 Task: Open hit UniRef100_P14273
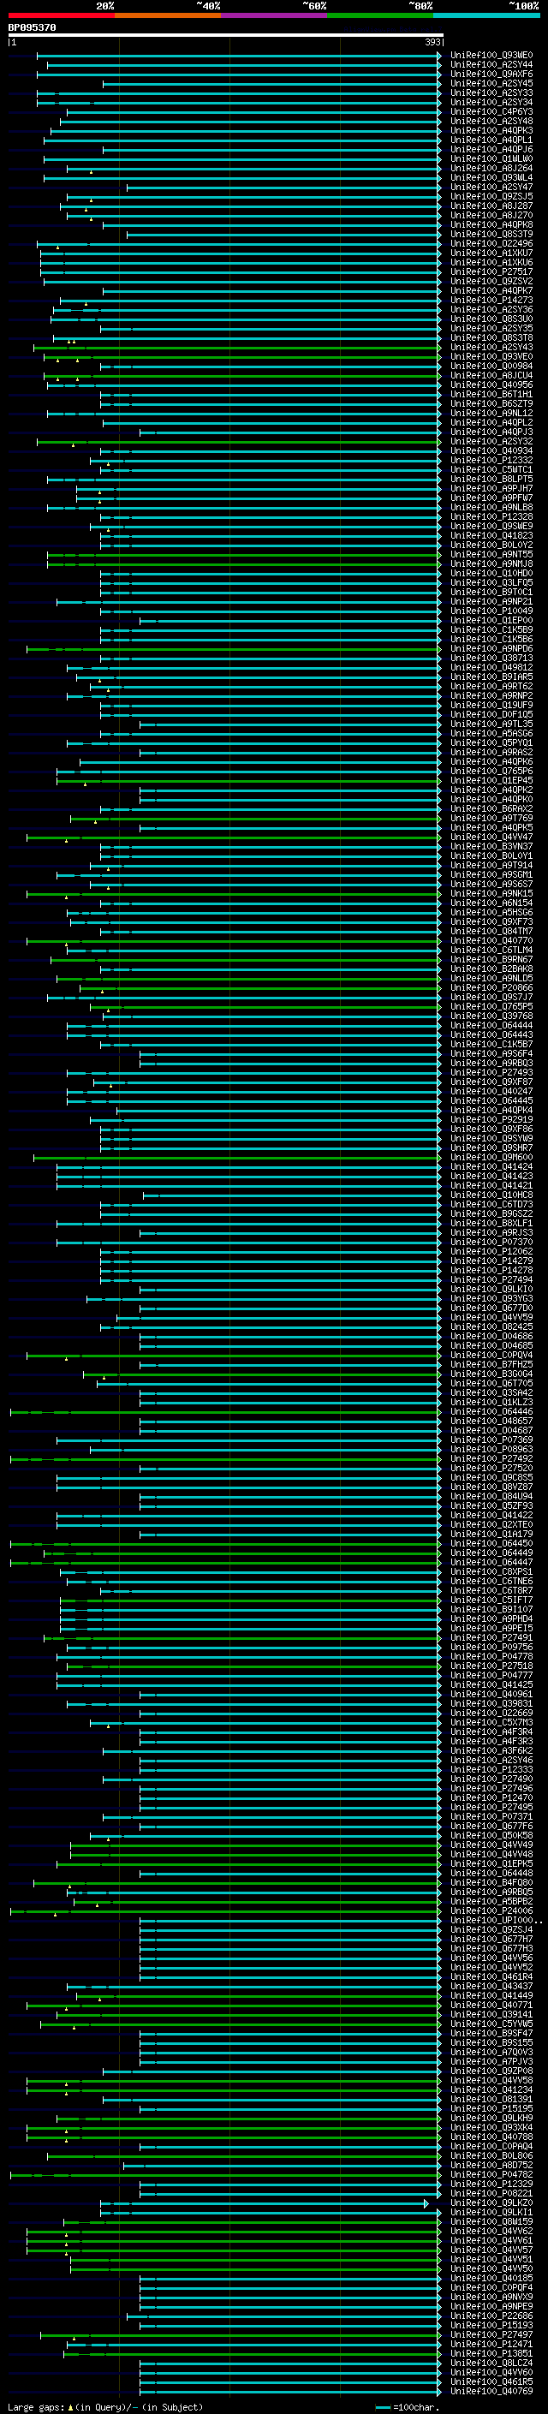coord(491,300)
